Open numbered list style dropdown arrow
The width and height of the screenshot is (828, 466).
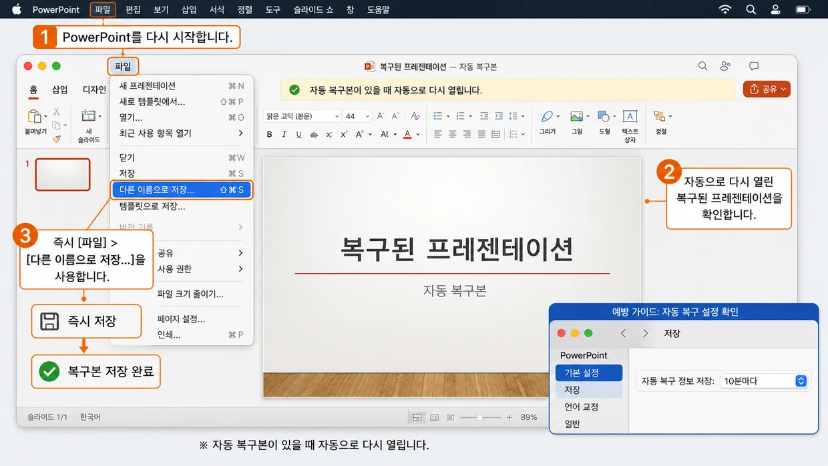[471, 116]
